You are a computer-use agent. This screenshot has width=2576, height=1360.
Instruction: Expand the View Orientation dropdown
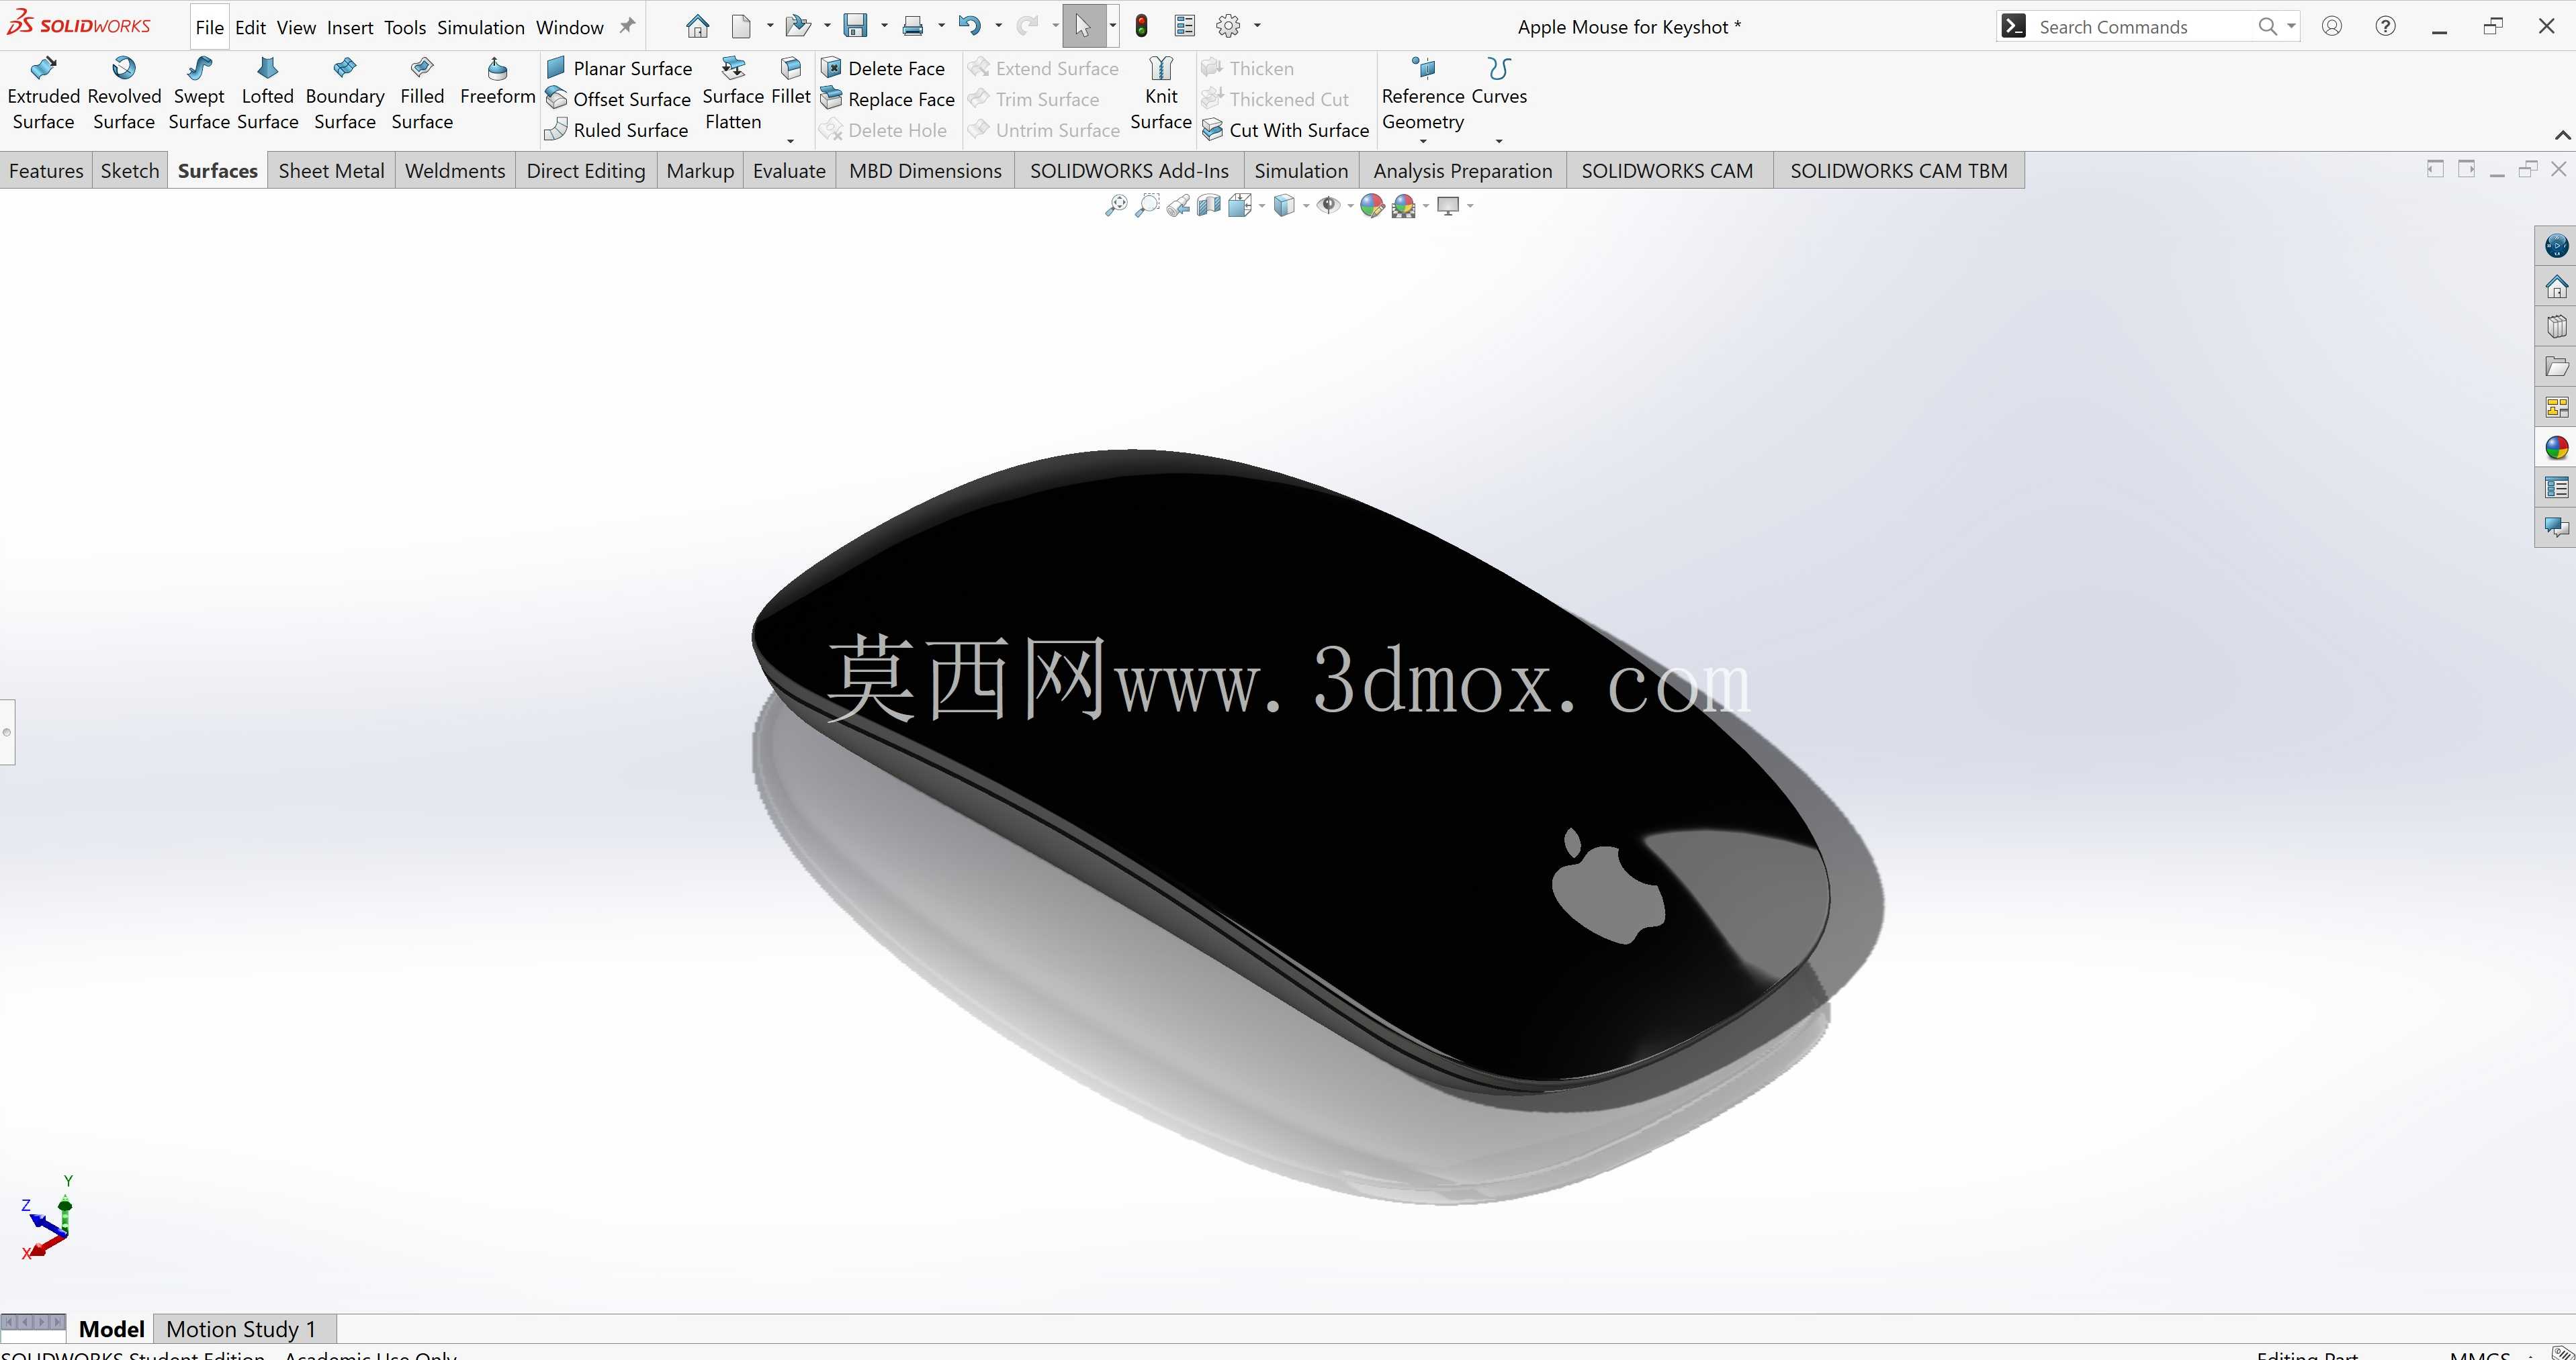(x=1262, y=206)
